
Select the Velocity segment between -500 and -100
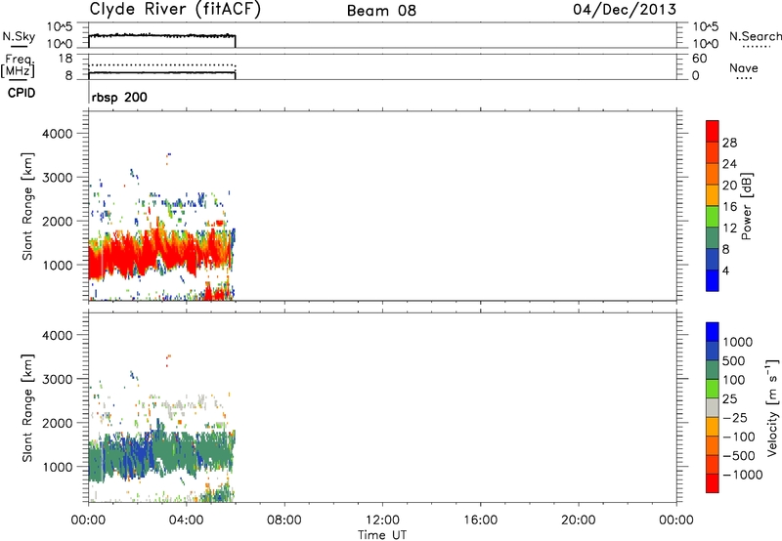pyautogui.click(x=713, y=445)
